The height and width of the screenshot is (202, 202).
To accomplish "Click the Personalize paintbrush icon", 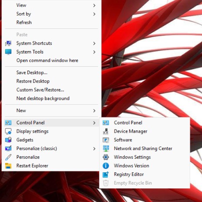I will click(x=8, y=157).
